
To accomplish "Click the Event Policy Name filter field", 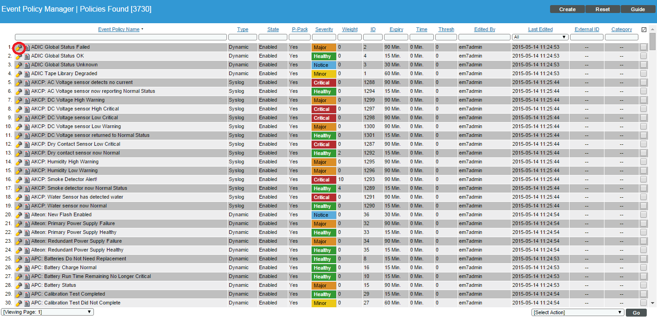I will point(121,37).
